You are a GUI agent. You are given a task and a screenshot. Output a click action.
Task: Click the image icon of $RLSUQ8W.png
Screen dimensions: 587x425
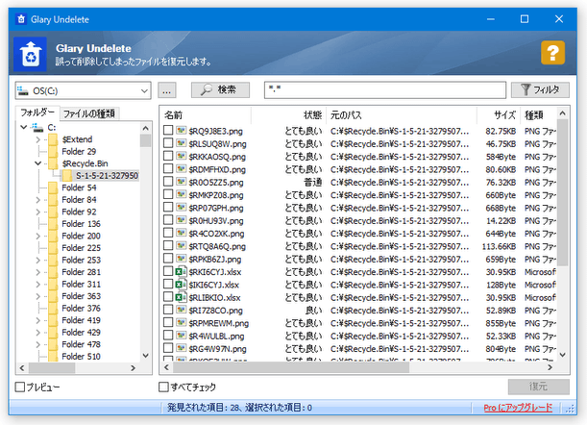[x=182, y=143]
